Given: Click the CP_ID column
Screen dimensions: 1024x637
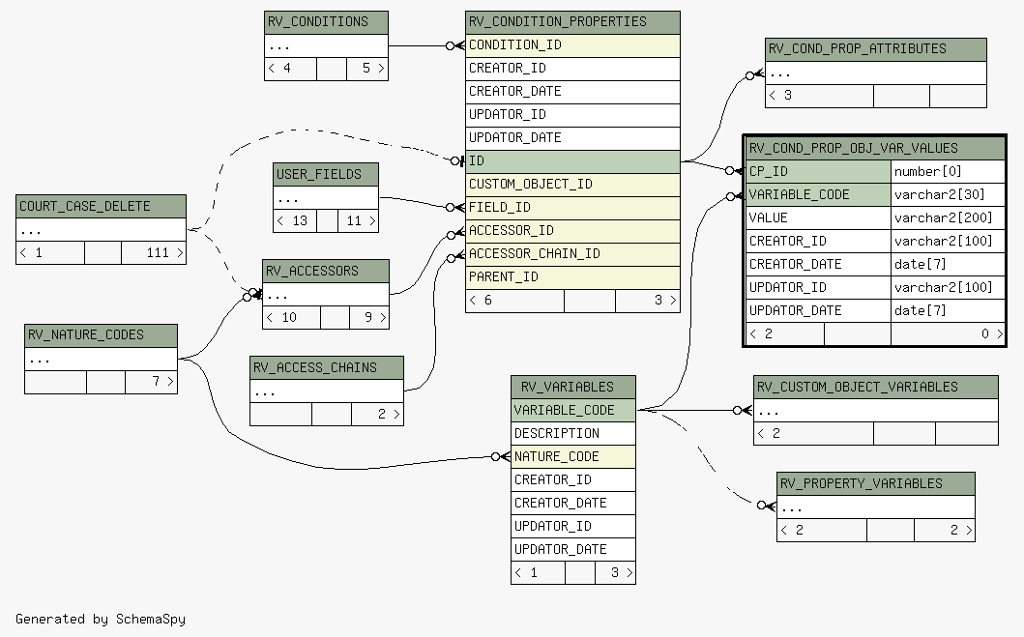Looking at the screenshot, I should [818, 172].
